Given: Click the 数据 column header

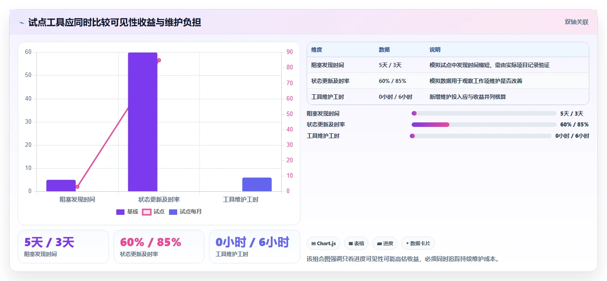Looking at the screenshot, I should [x=384, y=50].
